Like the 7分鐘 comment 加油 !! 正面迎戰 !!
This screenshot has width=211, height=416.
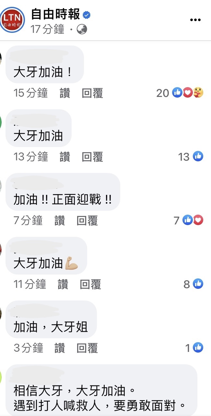(60, 221)
